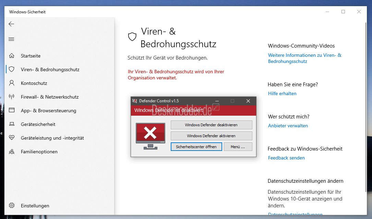
Task: Click the Familienoptionen people icon
Action: coord(12,152)
